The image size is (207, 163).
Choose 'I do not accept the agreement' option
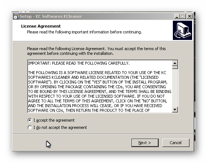coord(30,127)
